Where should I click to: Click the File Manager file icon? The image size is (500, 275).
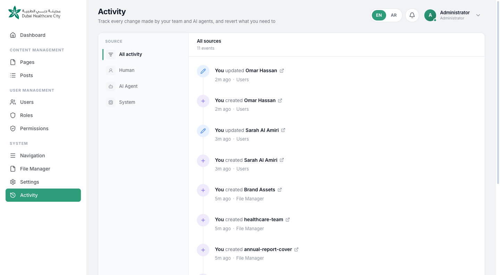click(x=13, y=169)
